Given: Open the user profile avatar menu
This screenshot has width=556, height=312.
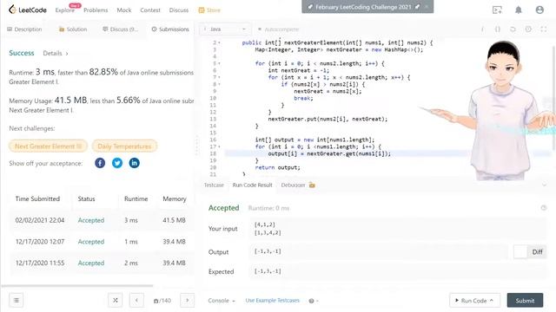Looking at the screenshot, I should click(539, 10).
